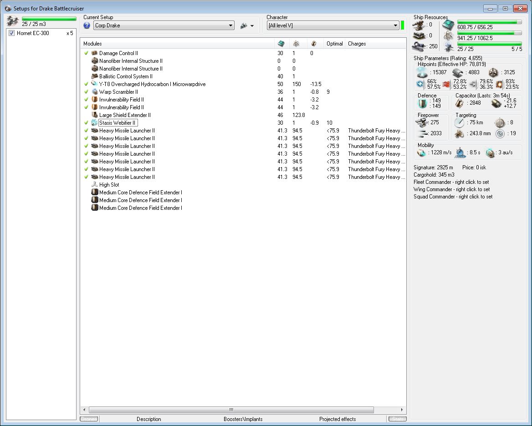
Task: Click the targeting range icon showing 75 km
Action: tap(460, 123)
